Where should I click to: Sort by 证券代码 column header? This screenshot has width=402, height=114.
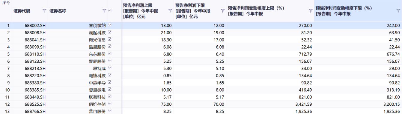coord(22,11)
